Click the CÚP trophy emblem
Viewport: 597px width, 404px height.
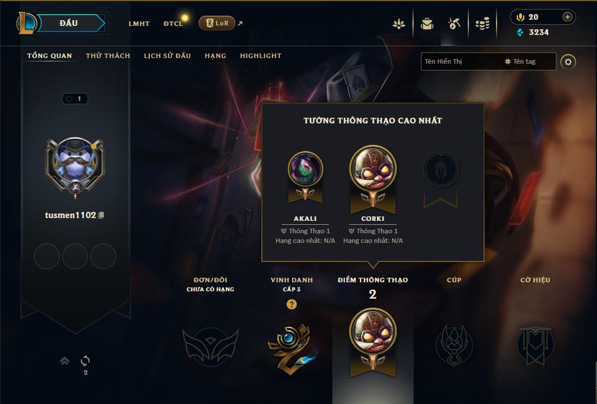tap(454, 345)
